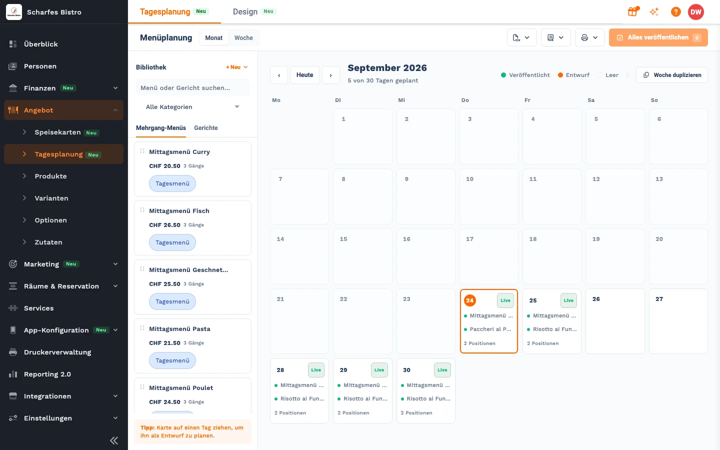720x450 pixels.
Task: Click the Marketing sidebar icon
Action: [13, 264]
